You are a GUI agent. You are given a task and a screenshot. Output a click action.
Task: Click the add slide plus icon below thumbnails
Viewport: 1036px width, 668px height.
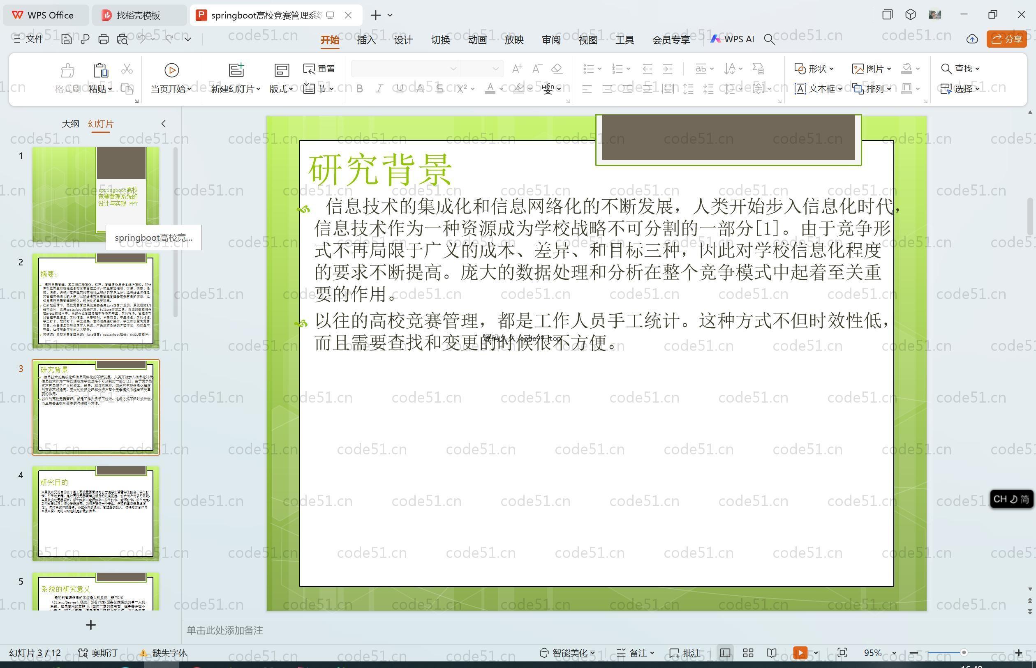pos(91,625)
